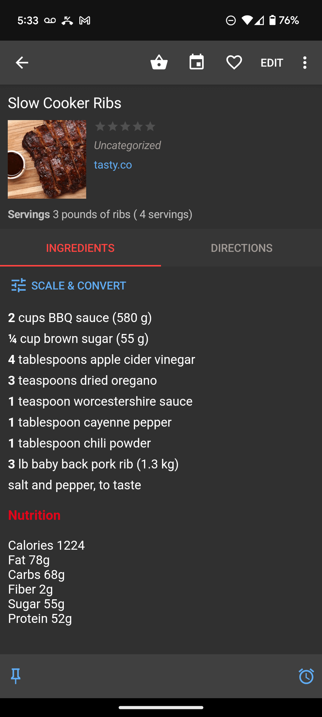Select the INGREDIENTS tab
The height and width of the screenshot is (717, 322).
[80, 248]
